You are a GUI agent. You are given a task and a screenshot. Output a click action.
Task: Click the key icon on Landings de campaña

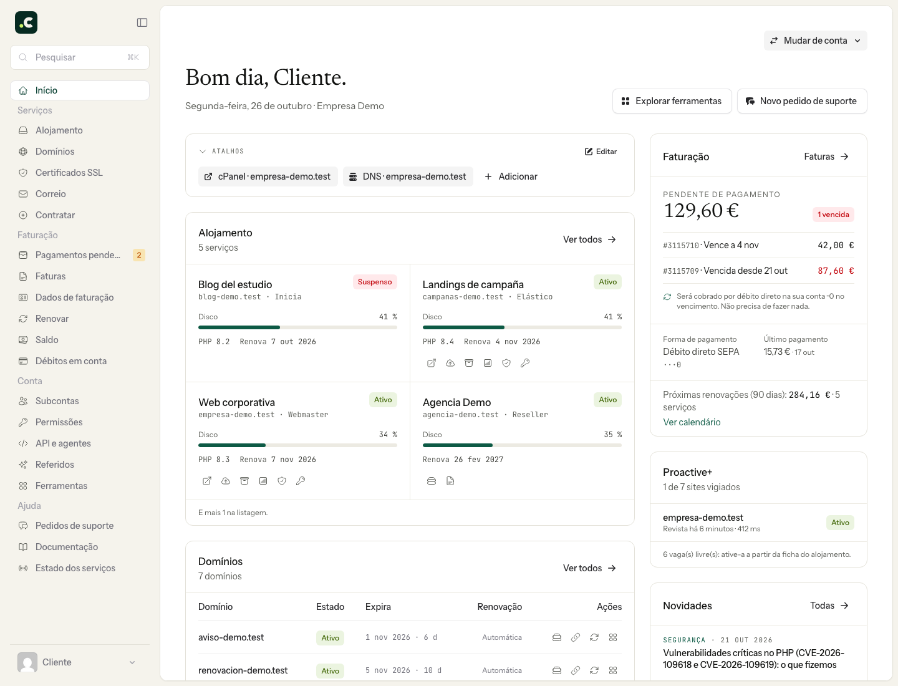525,363
